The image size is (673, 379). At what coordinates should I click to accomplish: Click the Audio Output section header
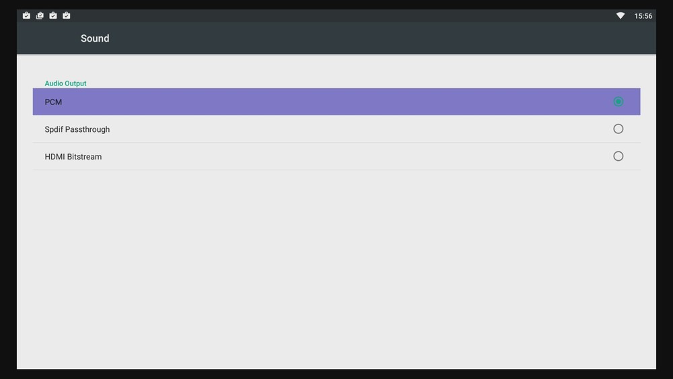[65, 83]
